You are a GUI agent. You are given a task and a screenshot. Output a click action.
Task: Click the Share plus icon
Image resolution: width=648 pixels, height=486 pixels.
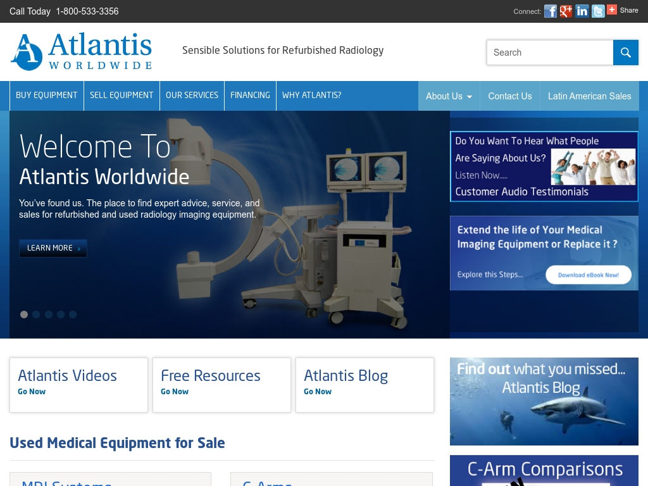(612, 9)
